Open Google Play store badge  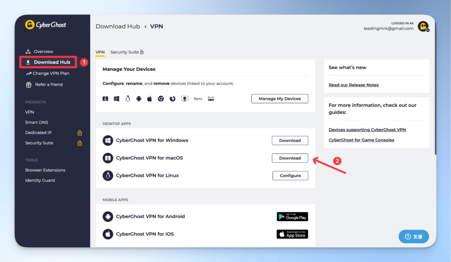292,217
